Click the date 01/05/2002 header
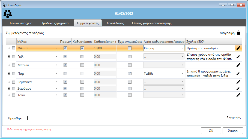248x139 pixels. coord(124,14)
